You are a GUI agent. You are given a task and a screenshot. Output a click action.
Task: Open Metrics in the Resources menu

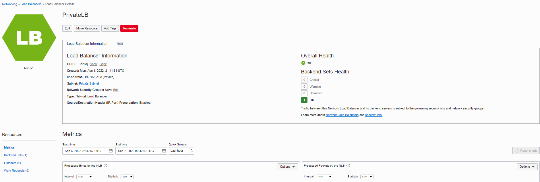[x=9, y=147]
